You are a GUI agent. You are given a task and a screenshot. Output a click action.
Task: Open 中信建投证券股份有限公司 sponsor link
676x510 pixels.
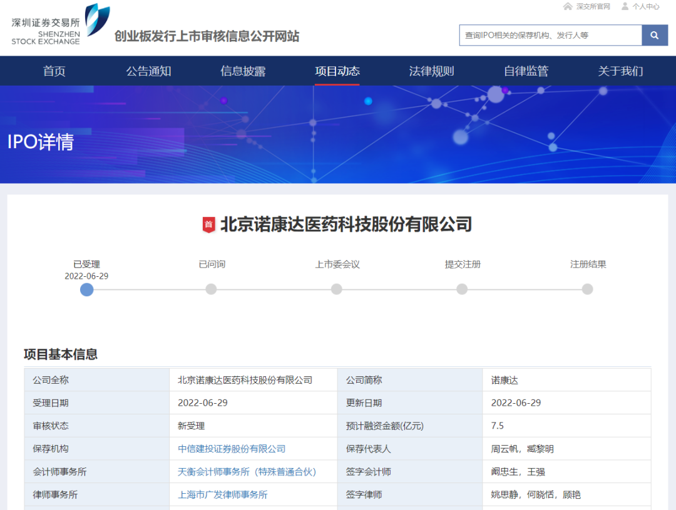pyautogui.click(x=232, y=449)
